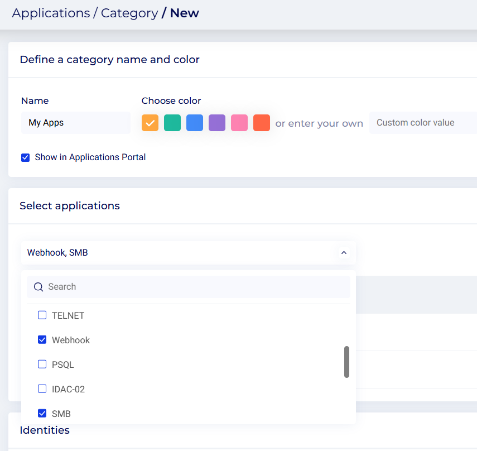Image resolution: width=477 pixels, height=451 pixels.
Task: Click the Show in Applications Portal label
Action: 90,157
